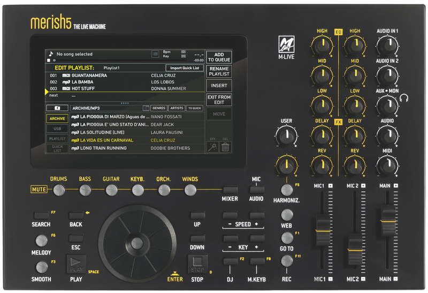Push the MIXER button
Viewport: 428px width, 293px height.
pos(230,190)
